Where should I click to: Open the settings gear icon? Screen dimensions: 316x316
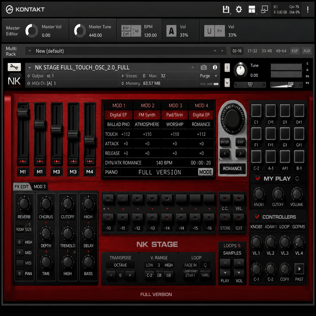coord(239,10)
